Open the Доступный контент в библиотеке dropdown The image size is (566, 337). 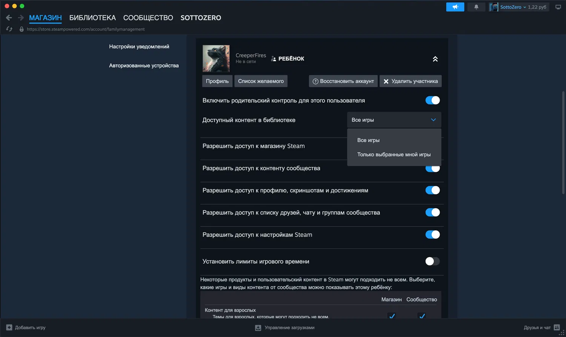pyautogui.click(x=394, y=120)
